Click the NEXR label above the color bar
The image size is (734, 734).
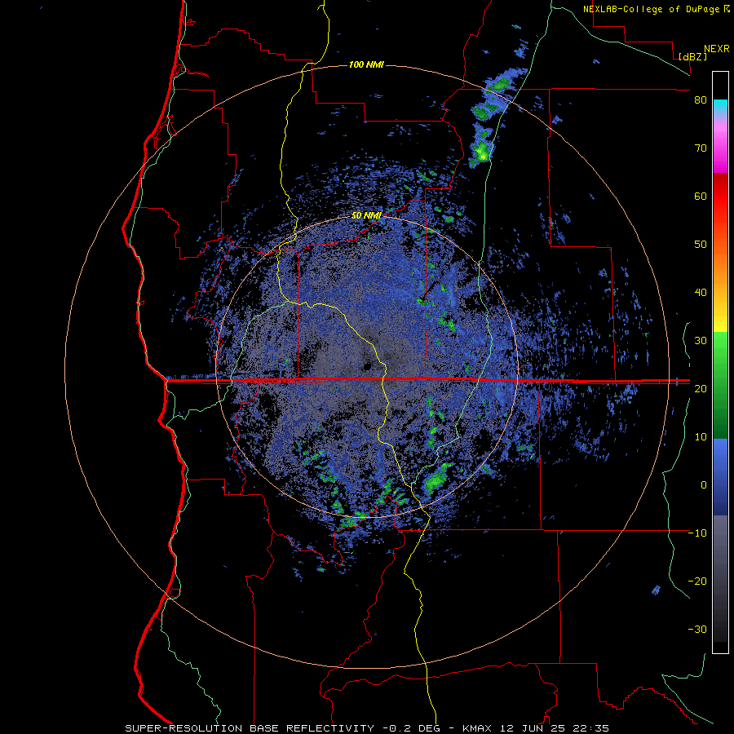717,49
